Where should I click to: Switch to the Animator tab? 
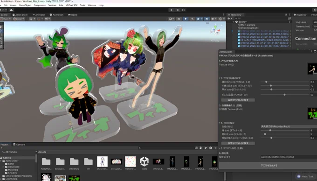click(39, 15)
